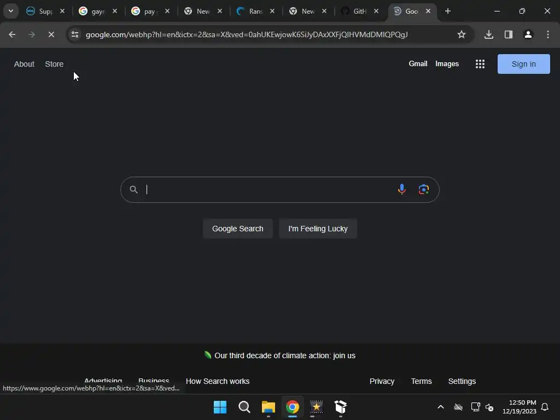The width and height of the screenshot is (560, 420).
Task: Open a new tab with plus button
Action: click(448, 11)
